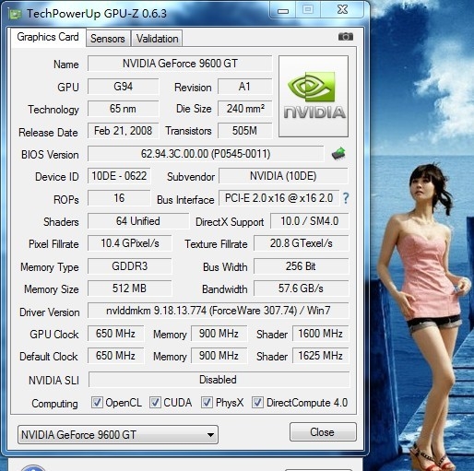Screen dimensions: 474x471
Task: Click the Technology value 65 nm
Action: pos(124,109)
